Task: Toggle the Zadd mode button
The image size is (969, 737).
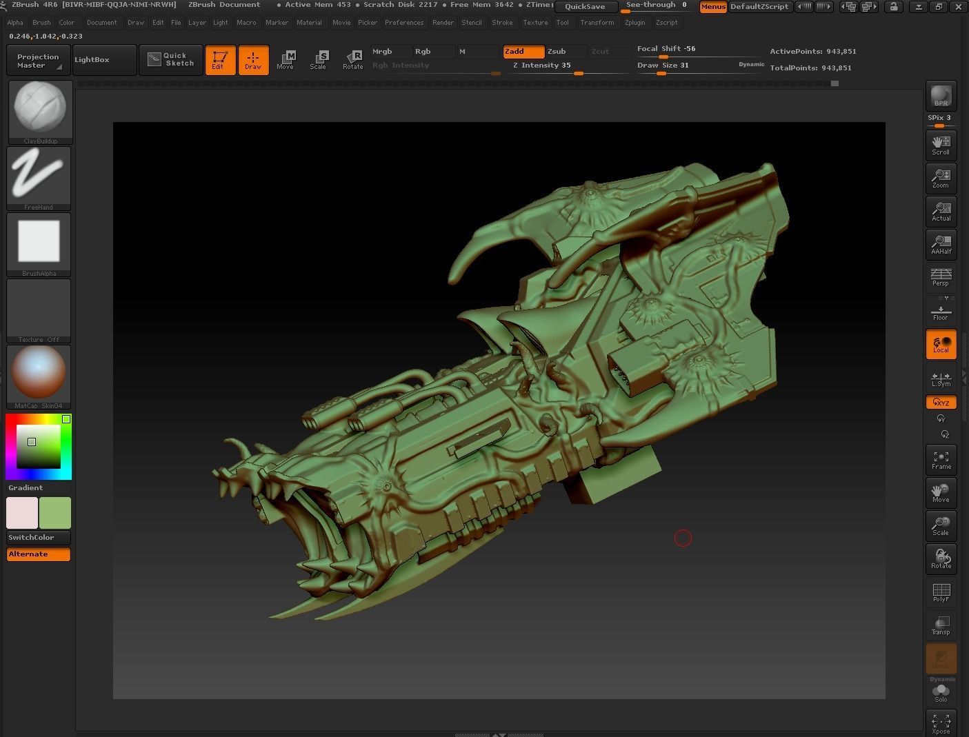Action: 523,52
